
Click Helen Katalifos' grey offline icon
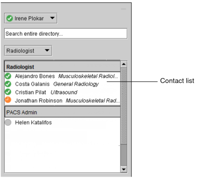click(x=8, y=122)
